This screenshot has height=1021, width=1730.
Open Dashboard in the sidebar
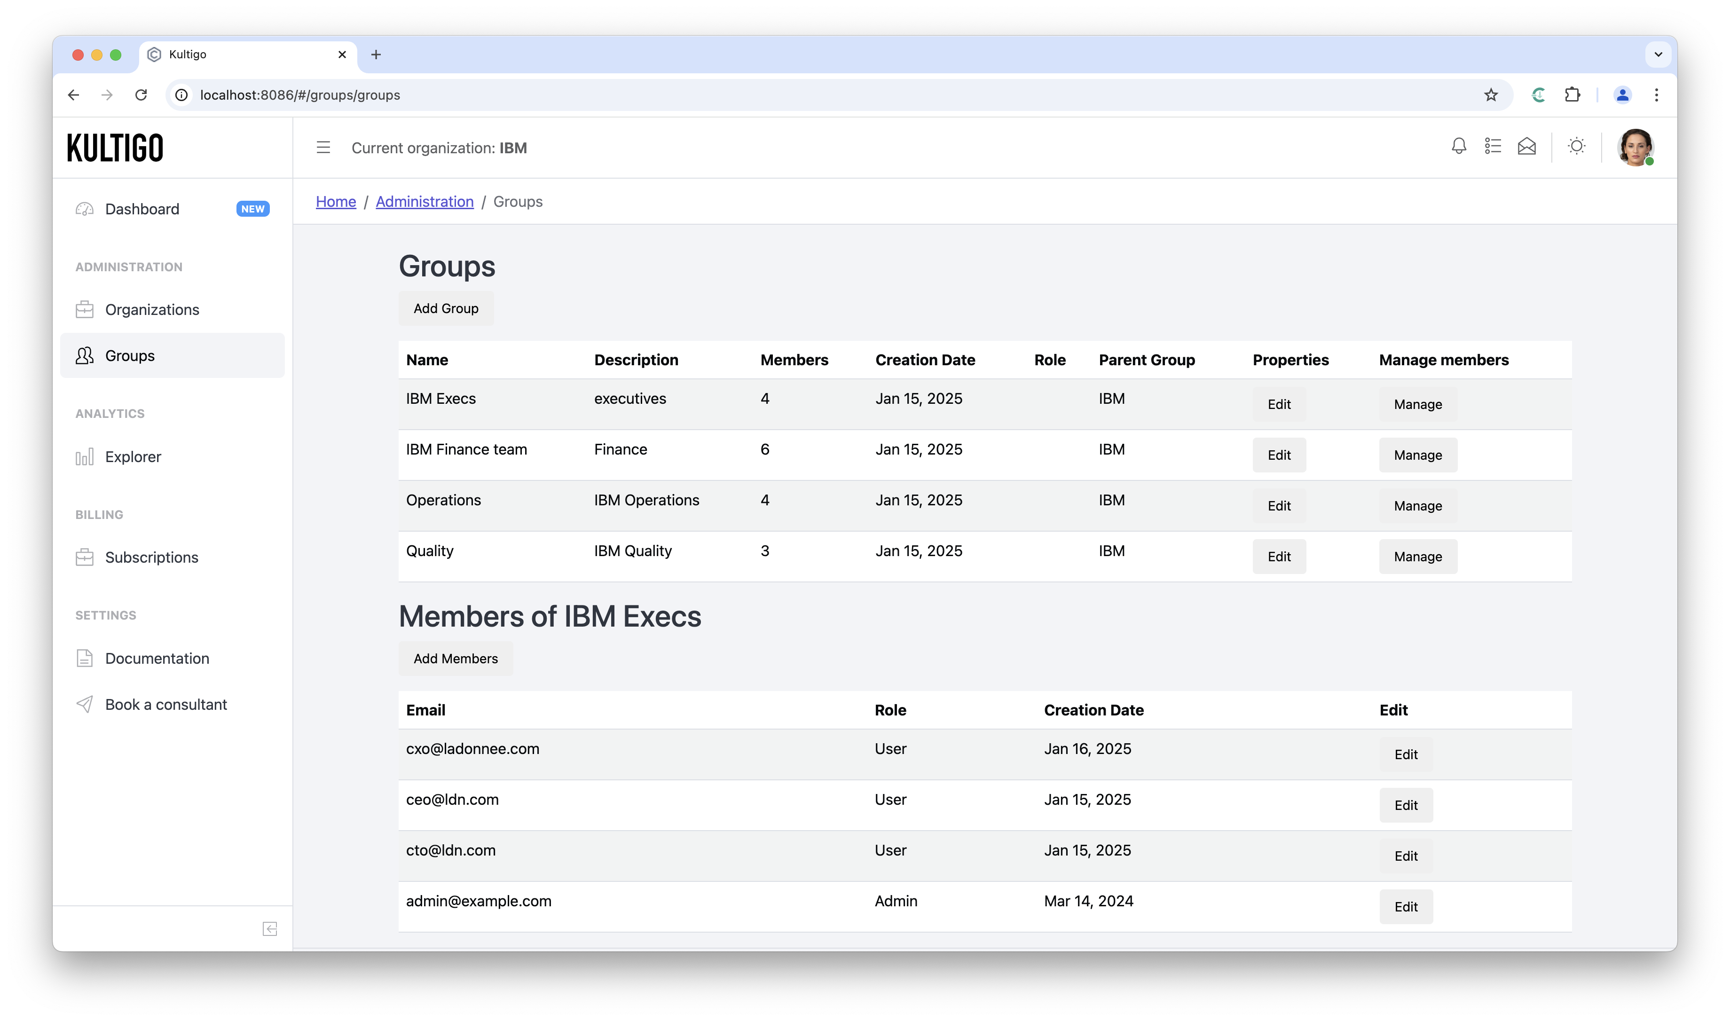172,209
